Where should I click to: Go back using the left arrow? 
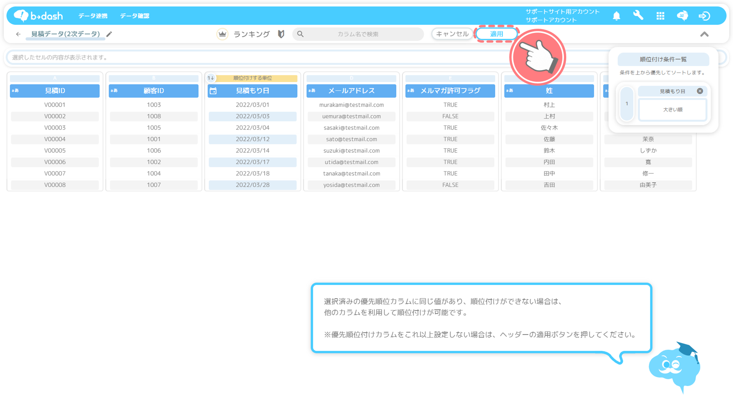point(18,34)
